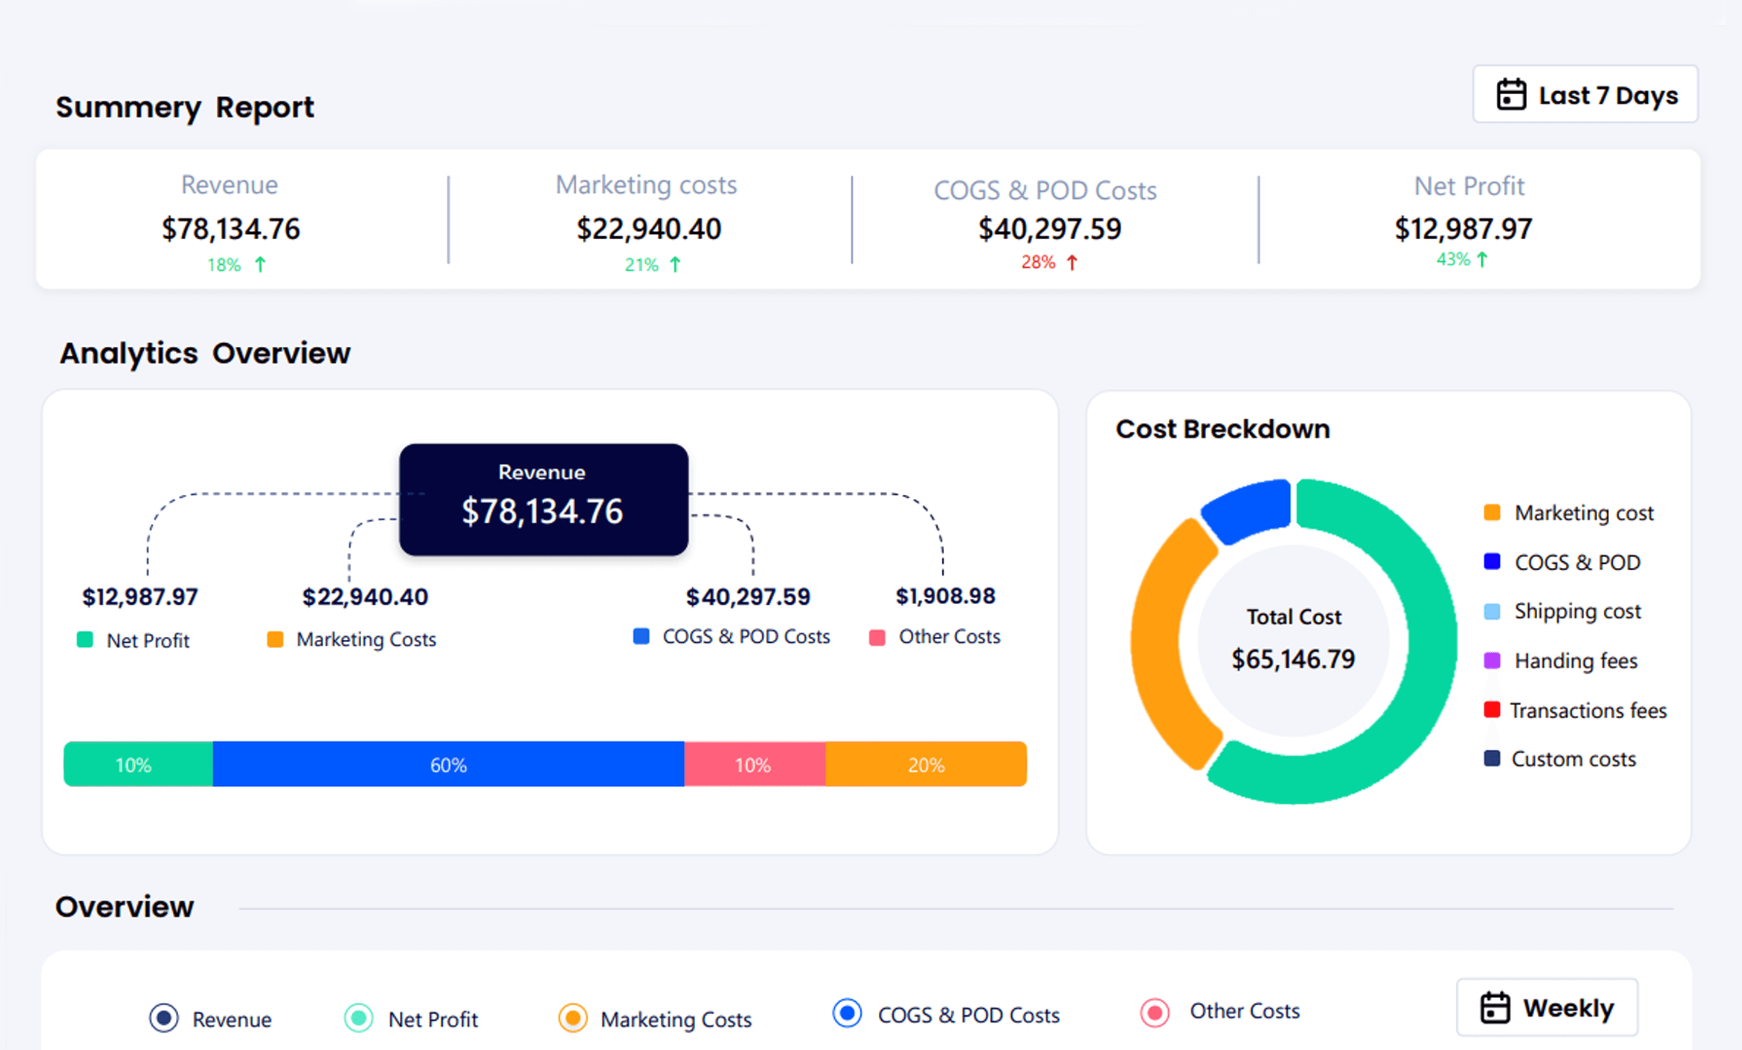The width and height of the screenshot is (1742, 1050).
Task: Click calendar icon in Weekly button
Action: coord(1494,1008)
